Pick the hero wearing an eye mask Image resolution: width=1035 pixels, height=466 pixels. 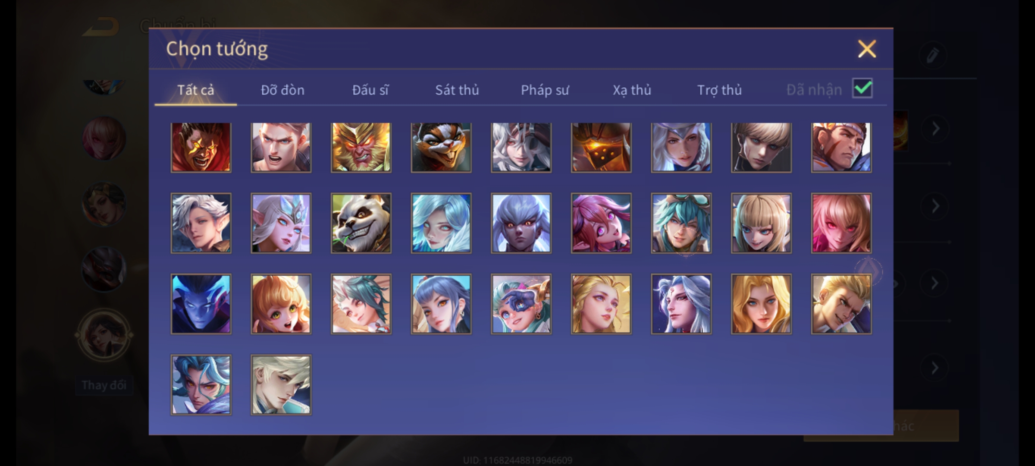tap(521, 304)
